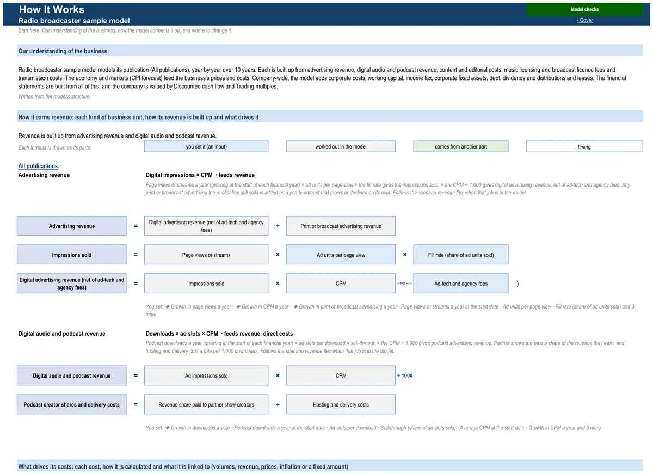Image resolution: width=653 pixels, height=474 pixels.
Task: Click the 'Start here.' intro line under the title
Action: click(125, 30)
